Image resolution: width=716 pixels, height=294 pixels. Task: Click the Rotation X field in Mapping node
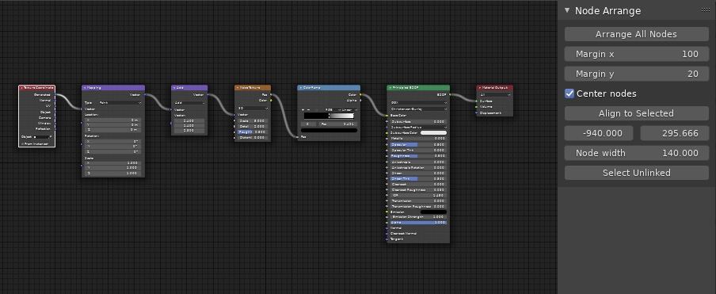[x=112, y=142]
